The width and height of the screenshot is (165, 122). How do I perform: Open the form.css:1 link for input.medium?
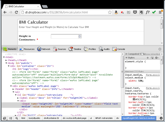(153, 75)
